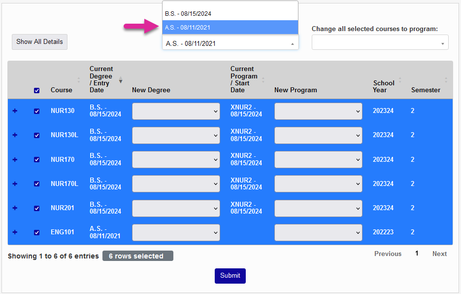
Task: Open New Degree dropdown for NUR130
Action: [x=176, y=111]
